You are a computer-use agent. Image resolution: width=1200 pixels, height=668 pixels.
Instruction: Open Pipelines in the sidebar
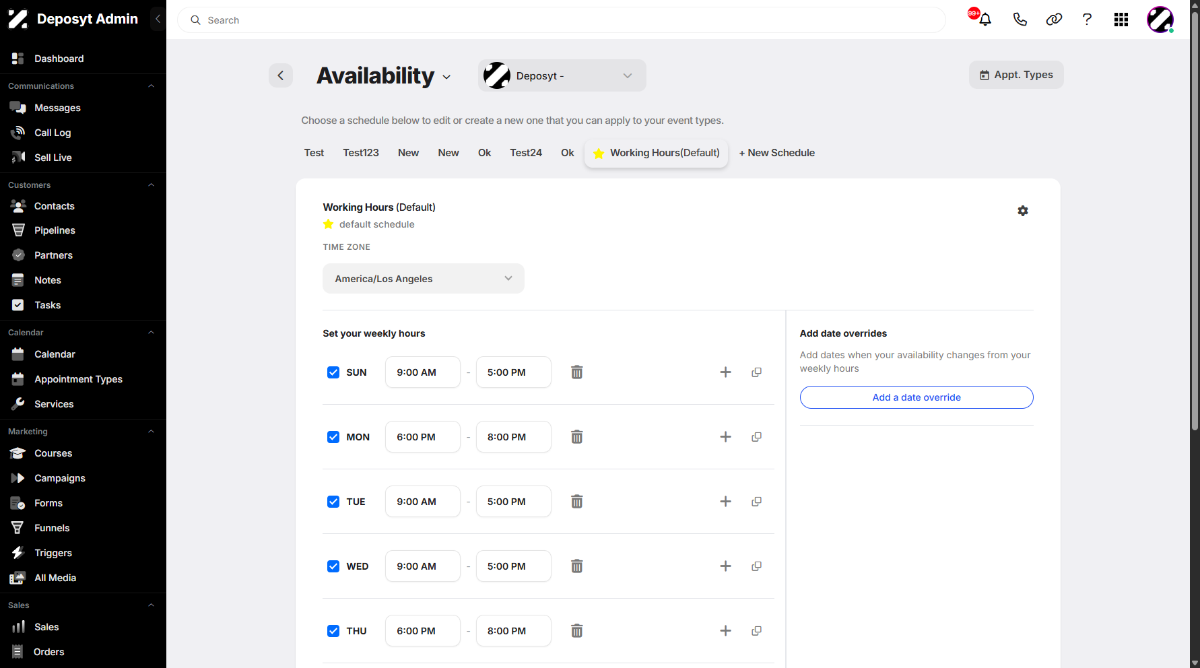[x=55, y=230]
